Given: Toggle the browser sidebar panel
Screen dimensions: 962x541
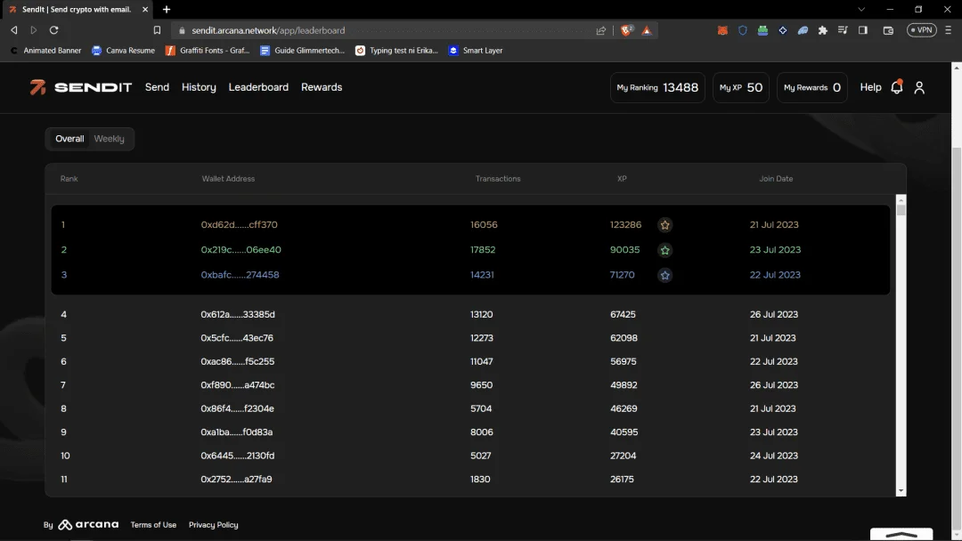Looking at the screenshot, I should point(862,30).
